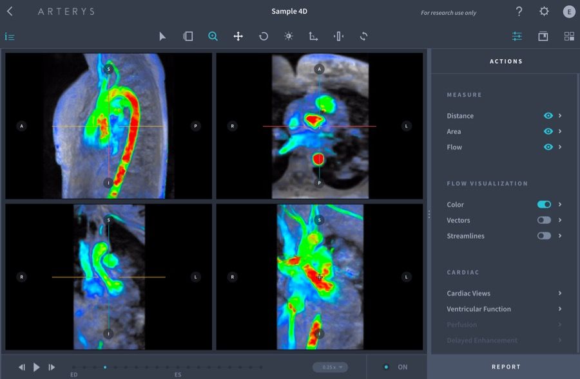This screenshot has width=580, height=379.
Task: Jump to the ES timeline marker
Action: [x=177, y=368]
